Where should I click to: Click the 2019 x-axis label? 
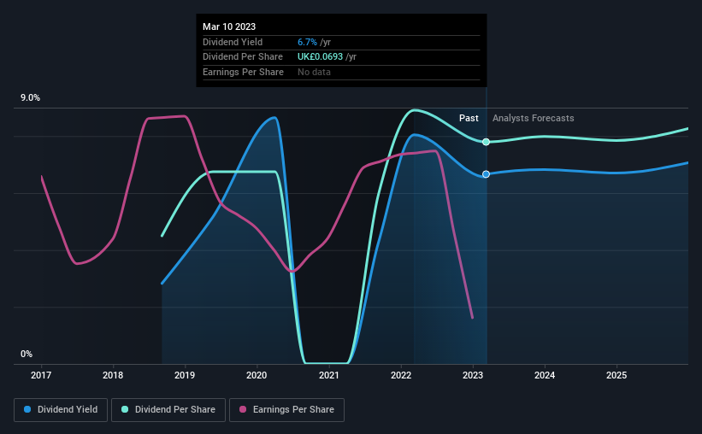[185, 375]
